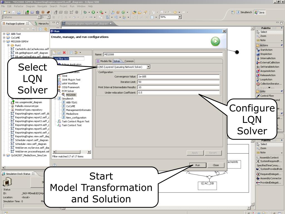Open the Diagram menu
This screenshot has height=214, width=285.
pyautogui.click(x=30, y=6)
